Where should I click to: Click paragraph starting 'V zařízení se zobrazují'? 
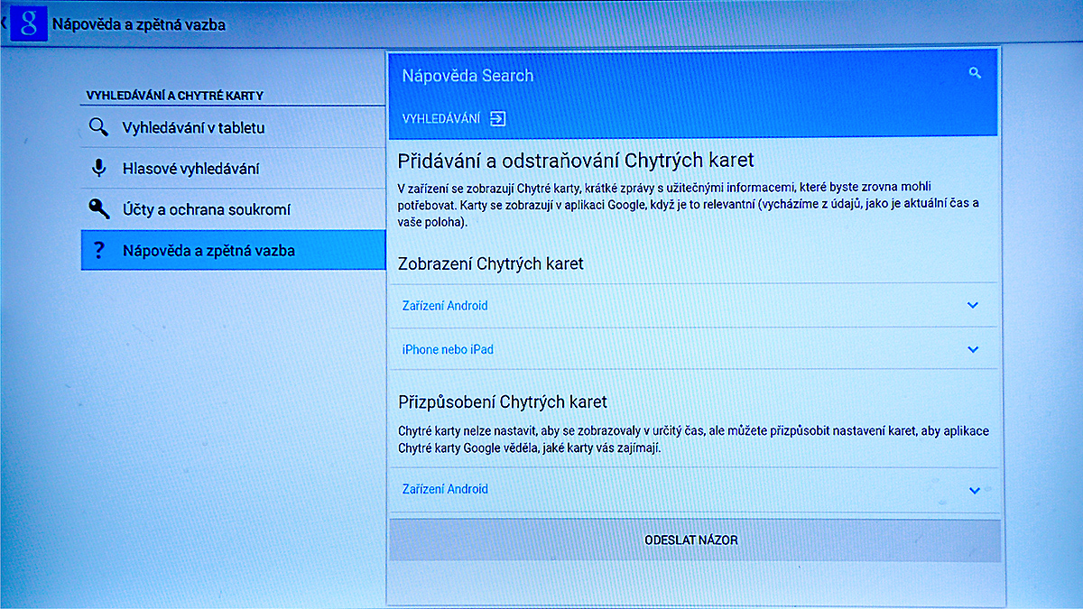689,205
